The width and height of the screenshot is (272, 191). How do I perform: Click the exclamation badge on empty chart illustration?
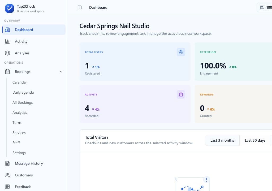(206, 180)
